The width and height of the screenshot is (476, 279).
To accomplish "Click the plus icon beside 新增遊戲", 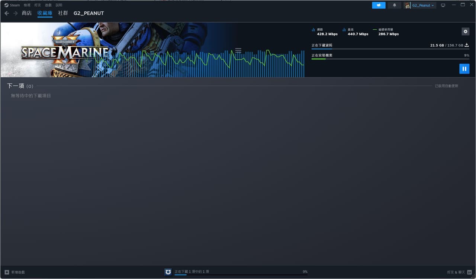I will point(7,272).
